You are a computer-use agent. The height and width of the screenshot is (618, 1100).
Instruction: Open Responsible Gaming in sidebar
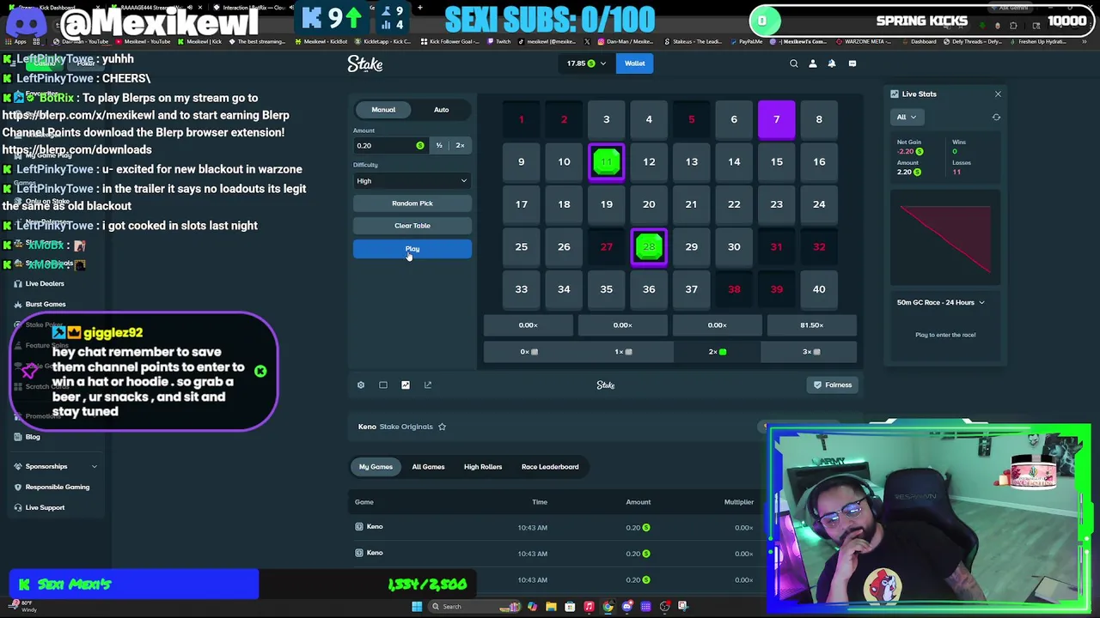[x=57, y=488]
